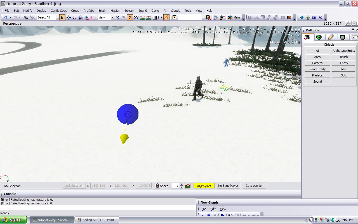Open the File menu
Image resolution: width=358 pixels, height=224 pixels.
point(7,11)
